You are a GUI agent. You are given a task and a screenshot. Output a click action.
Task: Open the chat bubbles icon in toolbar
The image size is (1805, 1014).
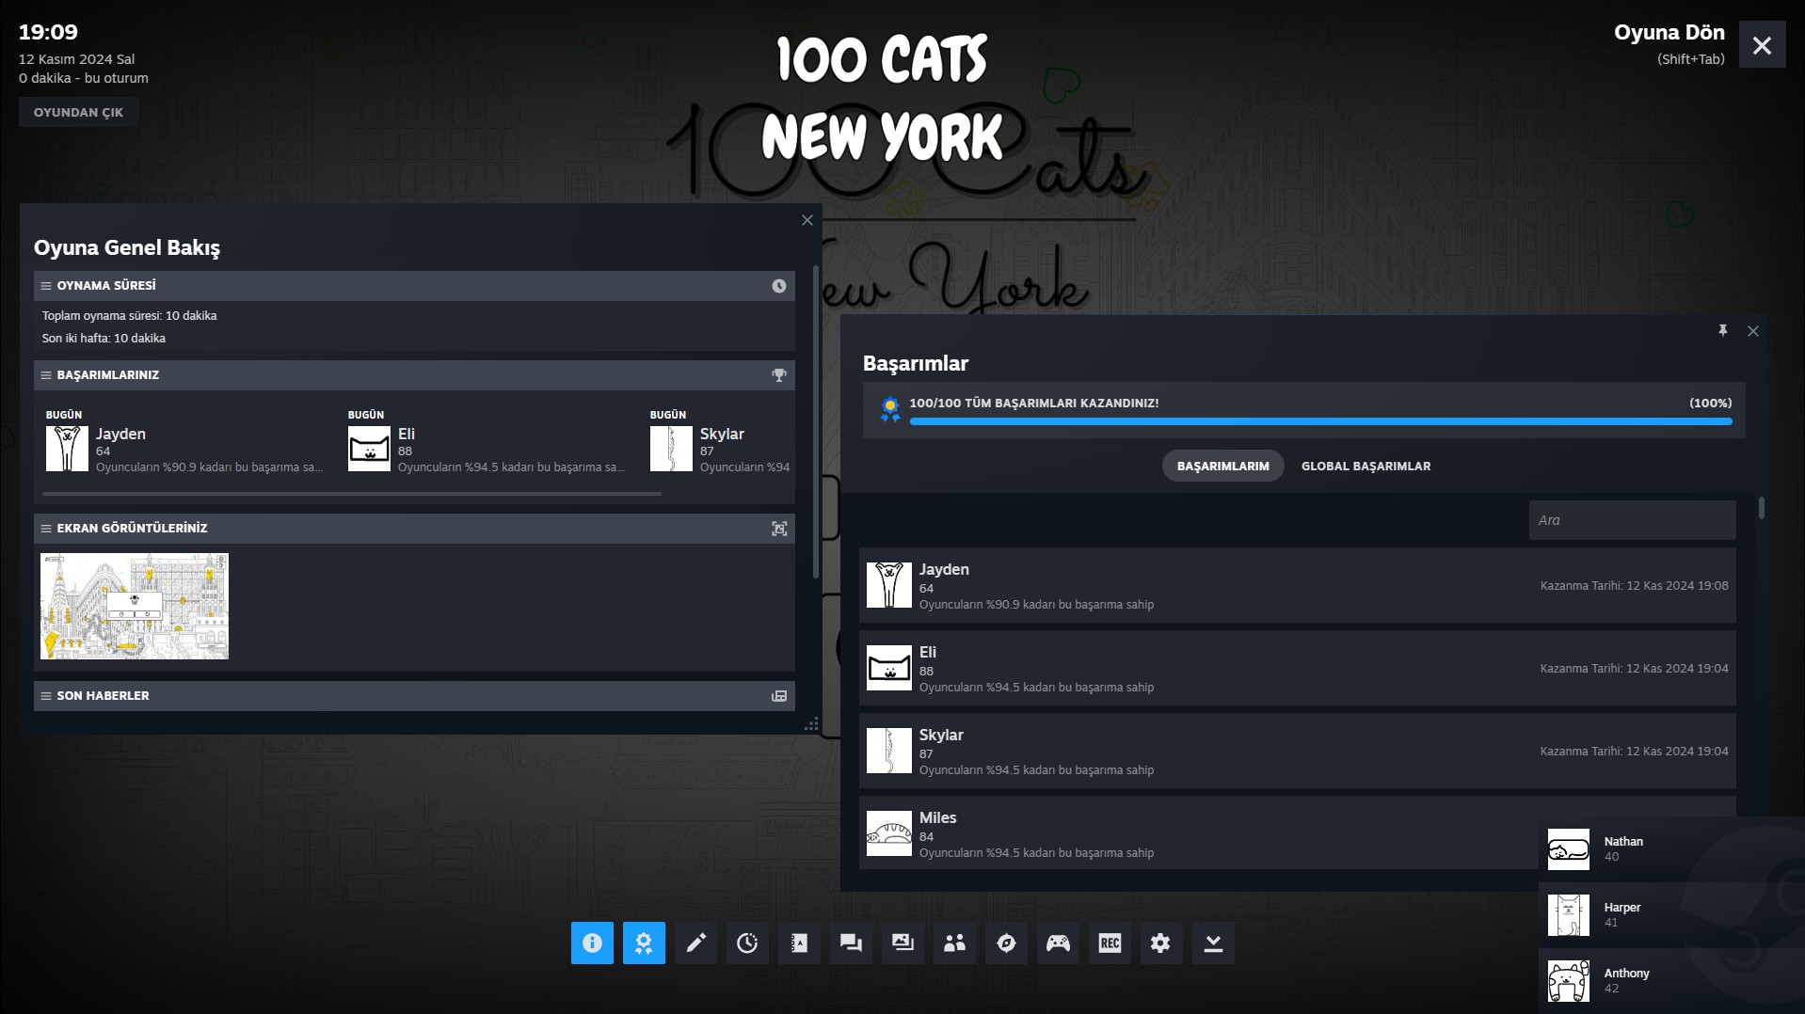851,943
